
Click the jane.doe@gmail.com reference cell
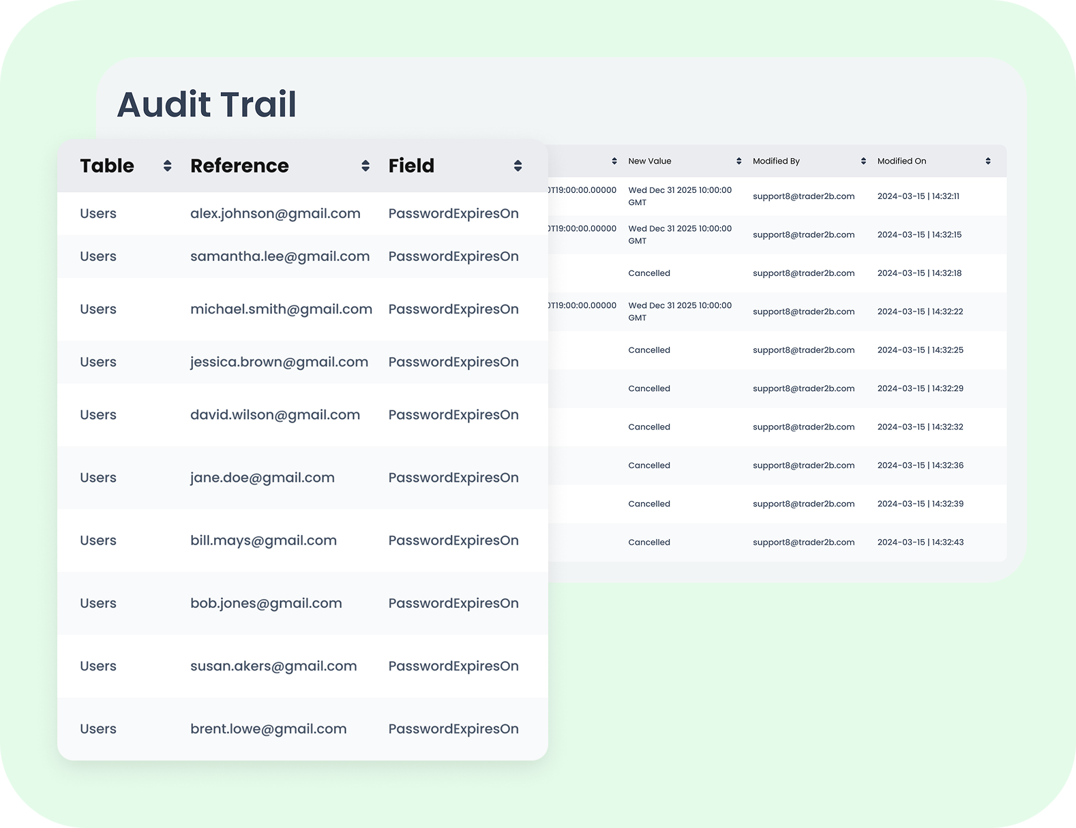point(262,478)
